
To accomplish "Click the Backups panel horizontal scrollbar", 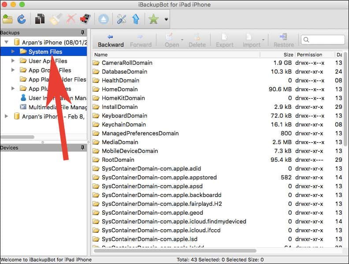I will pos(18,137).
